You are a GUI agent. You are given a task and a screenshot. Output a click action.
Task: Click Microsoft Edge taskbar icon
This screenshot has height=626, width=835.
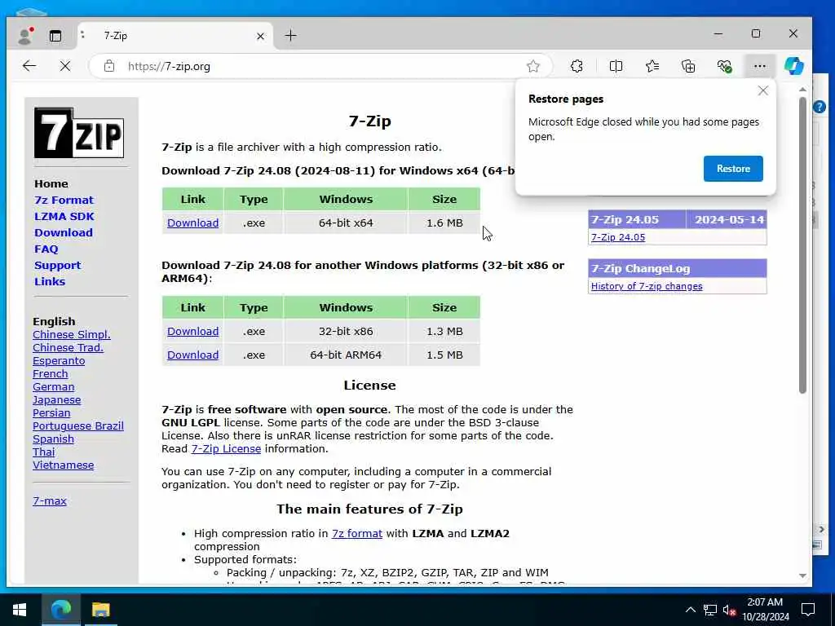60,610
